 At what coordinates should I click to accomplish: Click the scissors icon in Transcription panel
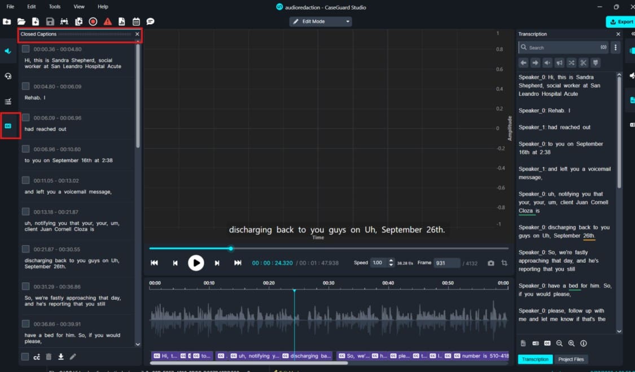pos(583,63)
